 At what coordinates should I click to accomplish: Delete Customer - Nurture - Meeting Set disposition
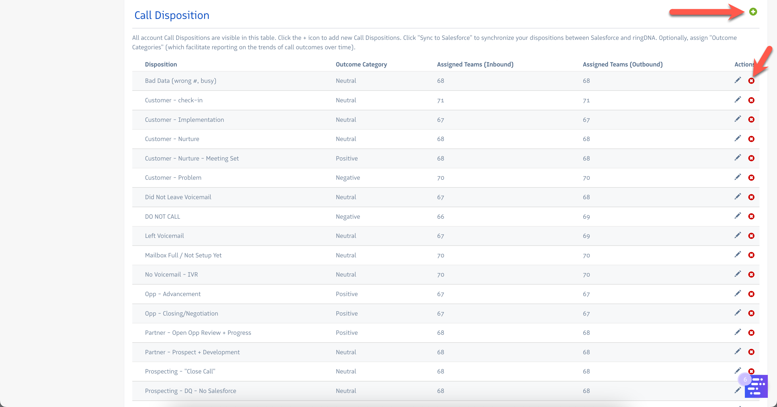(x=751, y=158)
